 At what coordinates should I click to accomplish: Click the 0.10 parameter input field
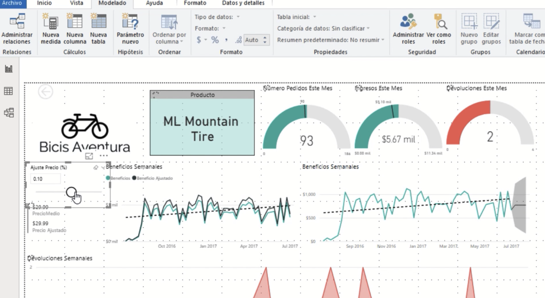click(x=45, y=178)
